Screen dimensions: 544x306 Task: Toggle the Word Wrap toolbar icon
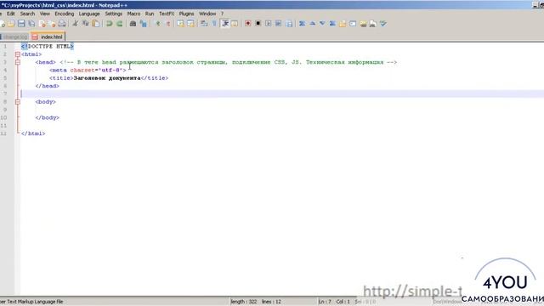click(x=204, y=24)
